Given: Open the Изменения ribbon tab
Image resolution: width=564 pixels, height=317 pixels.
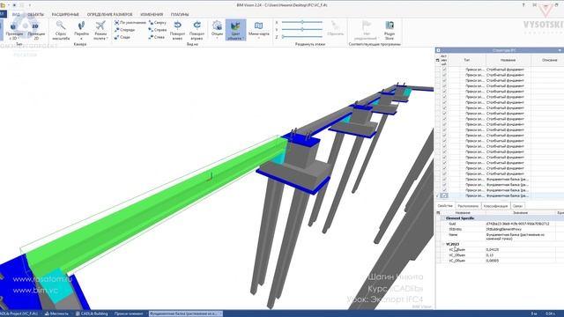Looking at the screenshot, I should (x=152, y=14).
